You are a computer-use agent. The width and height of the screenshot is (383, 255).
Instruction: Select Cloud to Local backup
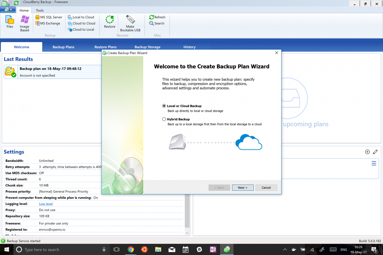click(81, 29)
